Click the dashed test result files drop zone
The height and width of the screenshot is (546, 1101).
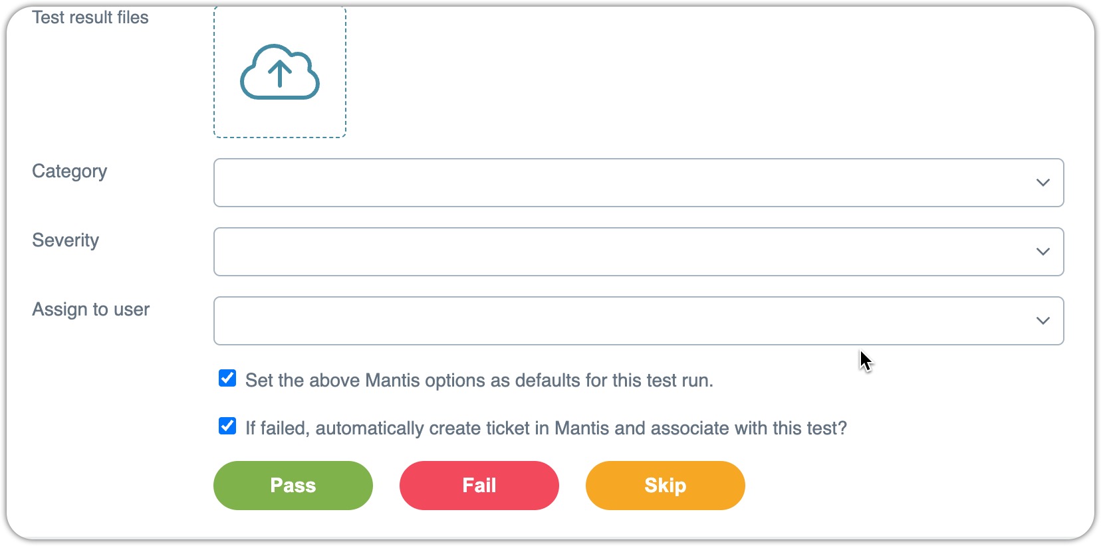280,72
